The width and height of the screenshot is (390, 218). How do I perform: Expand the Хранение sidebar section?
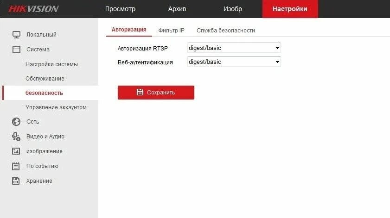point(39,181)
